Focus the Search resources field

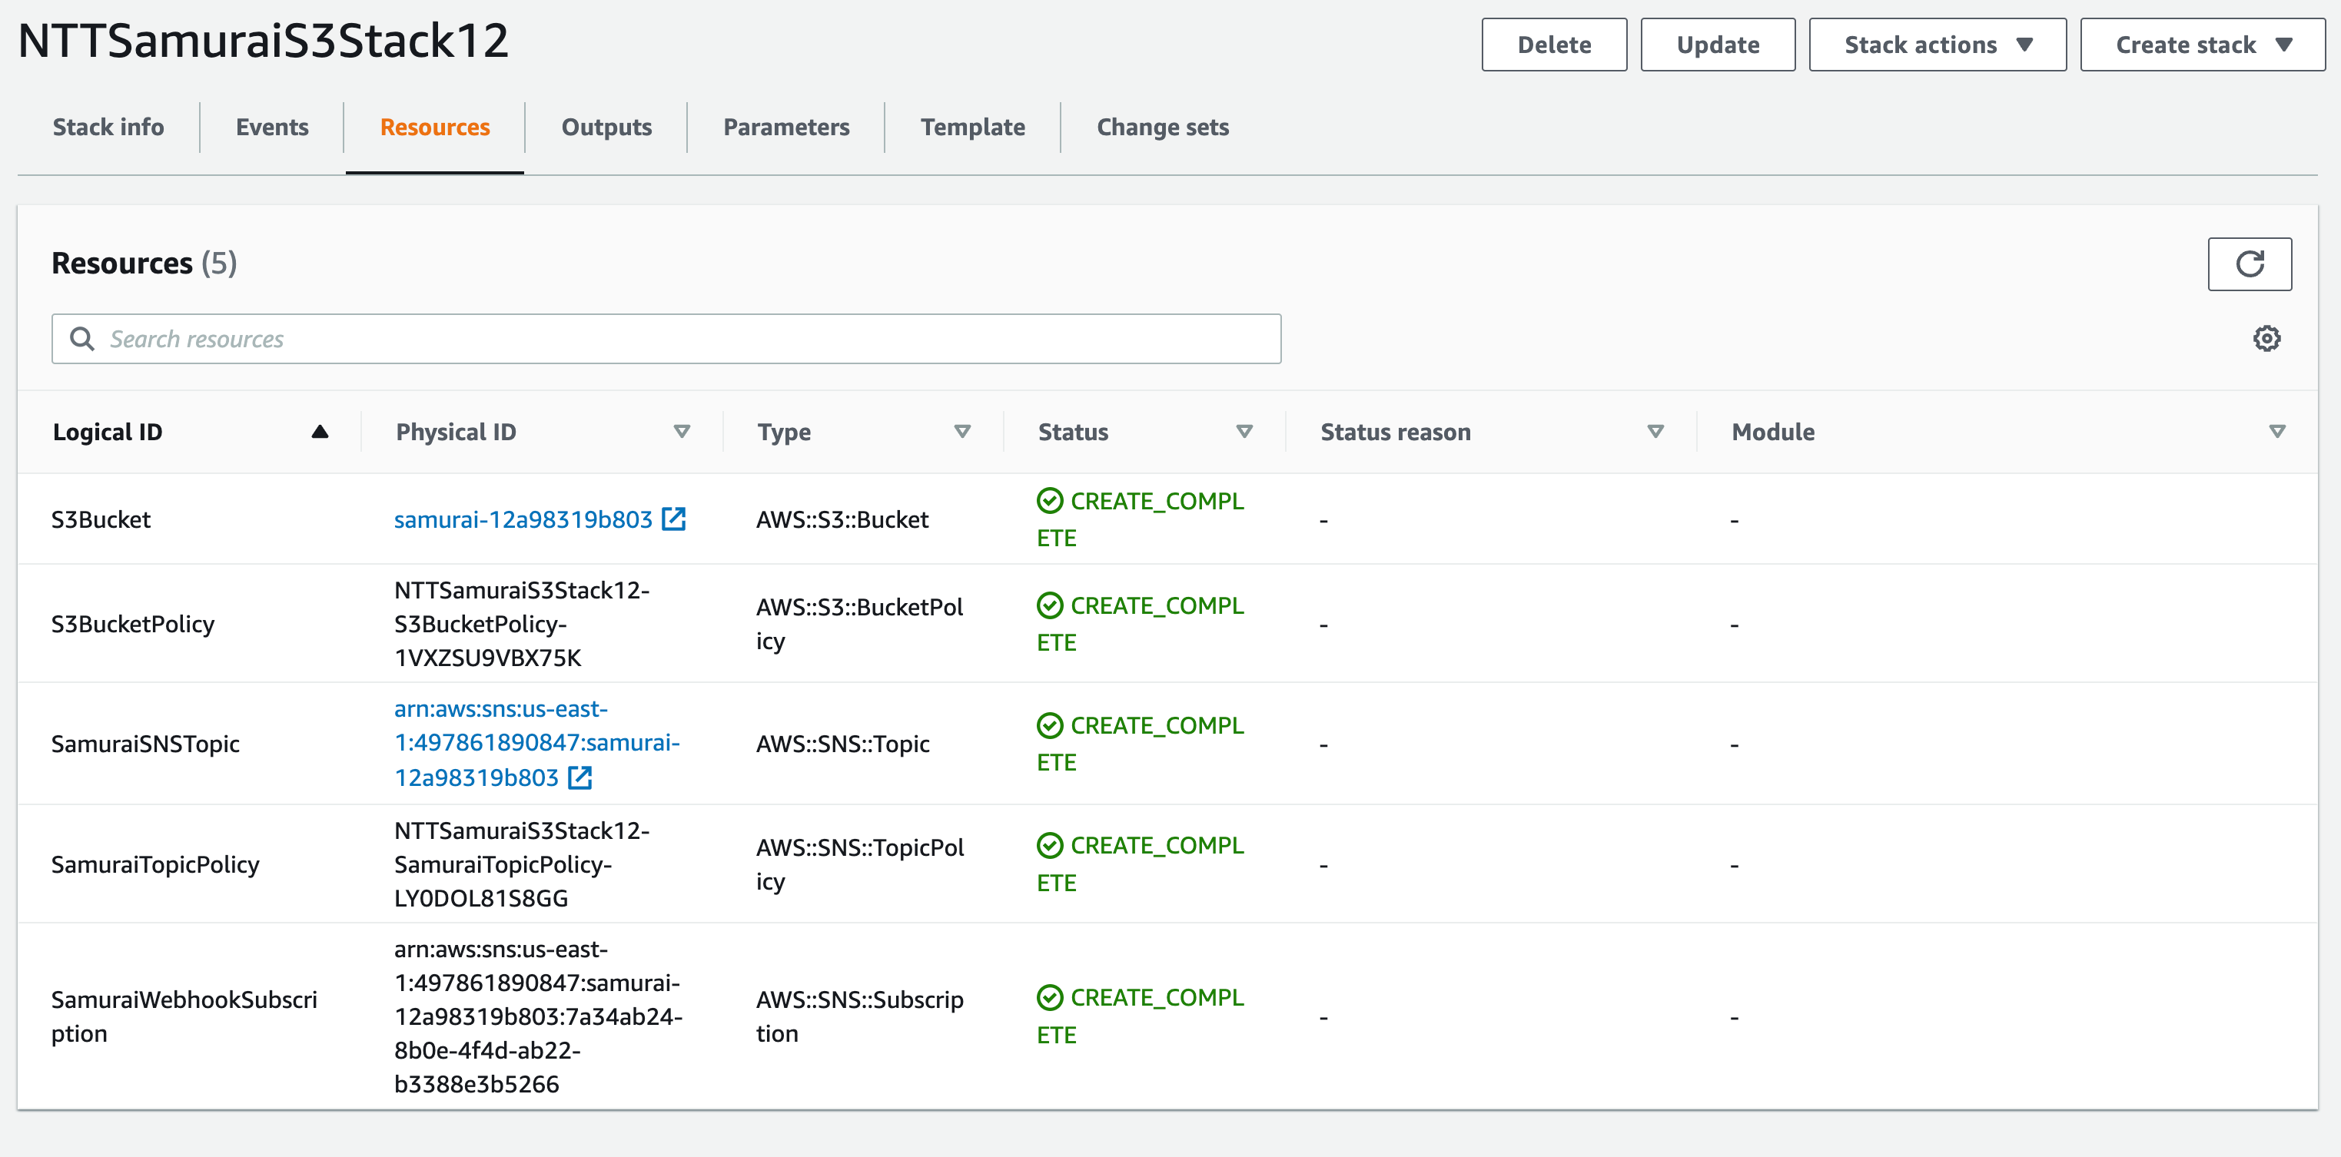click(x=666, y=339)
